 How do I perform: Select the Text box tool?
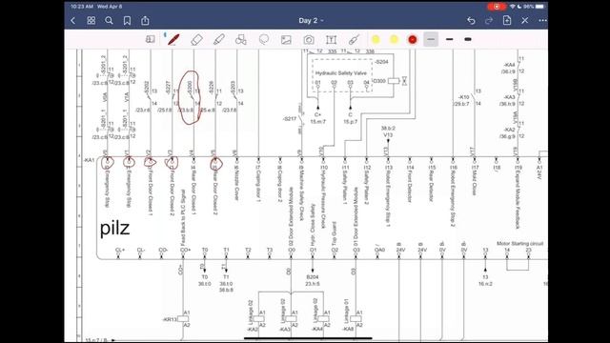[x=331, y=40]
